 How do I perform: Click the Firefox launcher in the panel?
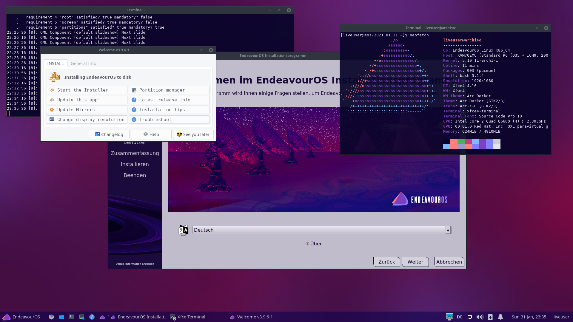(x=51, y=317)
